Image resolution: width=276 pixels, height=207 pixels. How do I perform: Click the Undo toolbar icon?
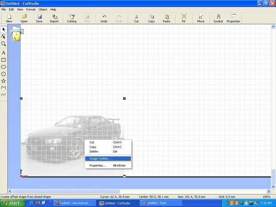coord(104,19)
